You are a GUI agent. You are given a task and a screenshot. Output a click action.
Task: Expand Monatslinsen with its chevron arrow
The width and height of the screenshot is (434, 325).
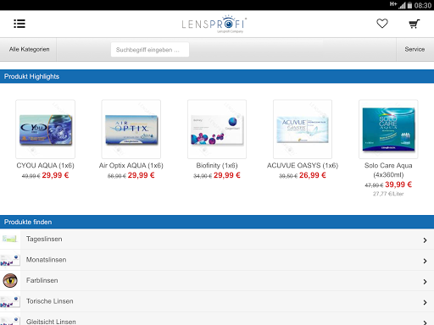(x=425, y=261)
